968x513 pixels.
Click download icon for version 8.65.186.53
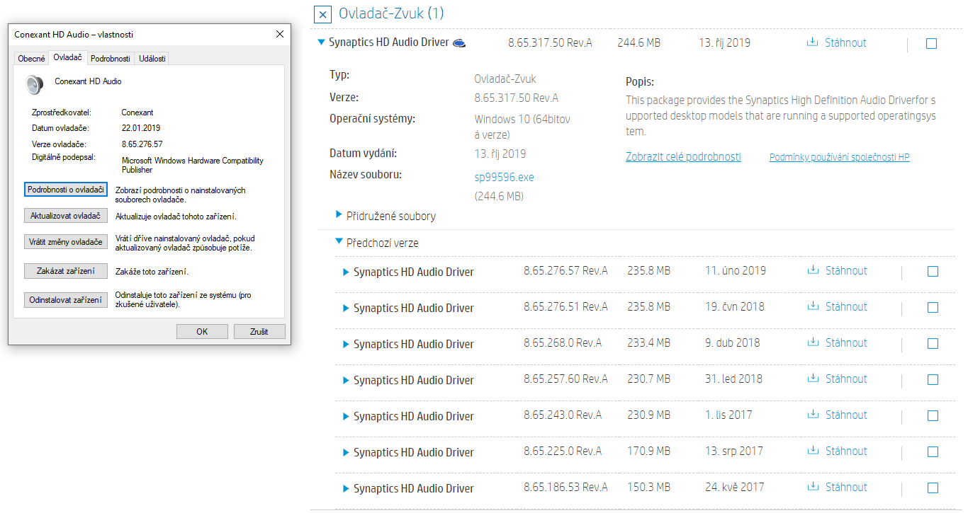(813, 487)
